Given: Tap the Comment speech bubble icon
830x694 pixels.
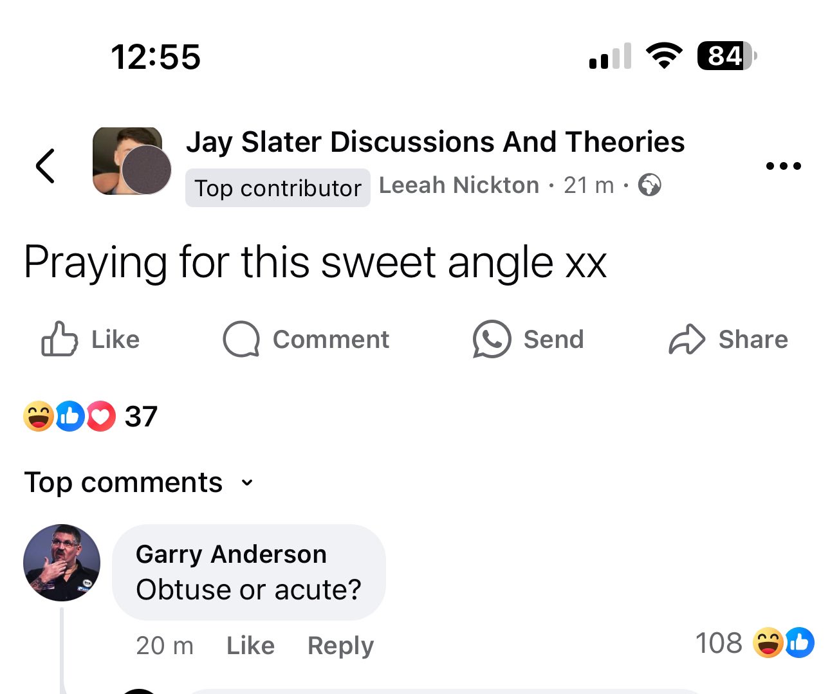Looking at the screenshot, I should pyautogui.click(x=241, y=339).
